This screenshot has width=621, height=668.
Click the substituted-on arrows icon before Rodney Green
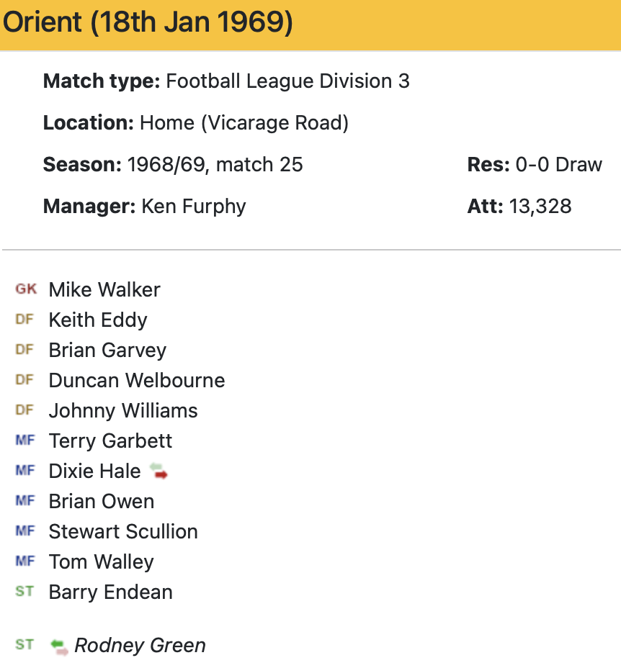(x=59, y=646)
